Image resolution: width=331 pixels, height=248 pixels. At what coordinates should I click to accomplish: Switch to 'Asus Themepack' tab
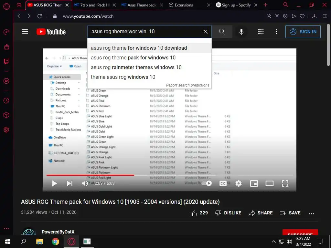pyautogui.click(x=142, y=5)
